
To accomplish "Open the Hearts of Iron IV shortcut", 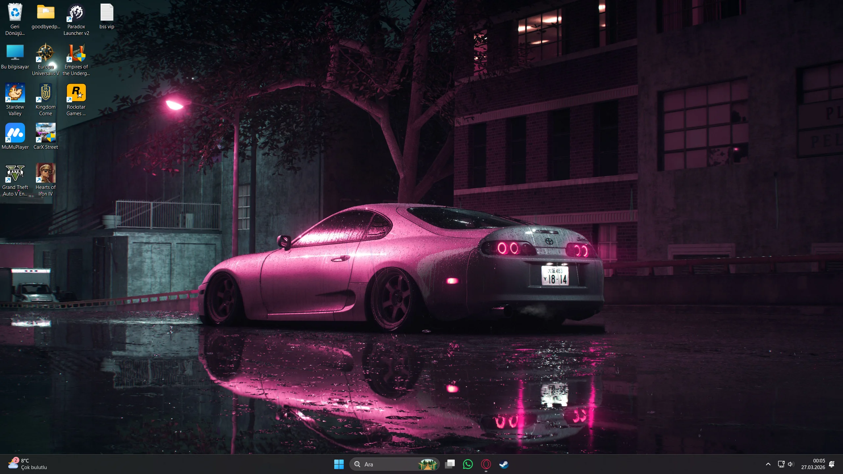I will (45, 173).
